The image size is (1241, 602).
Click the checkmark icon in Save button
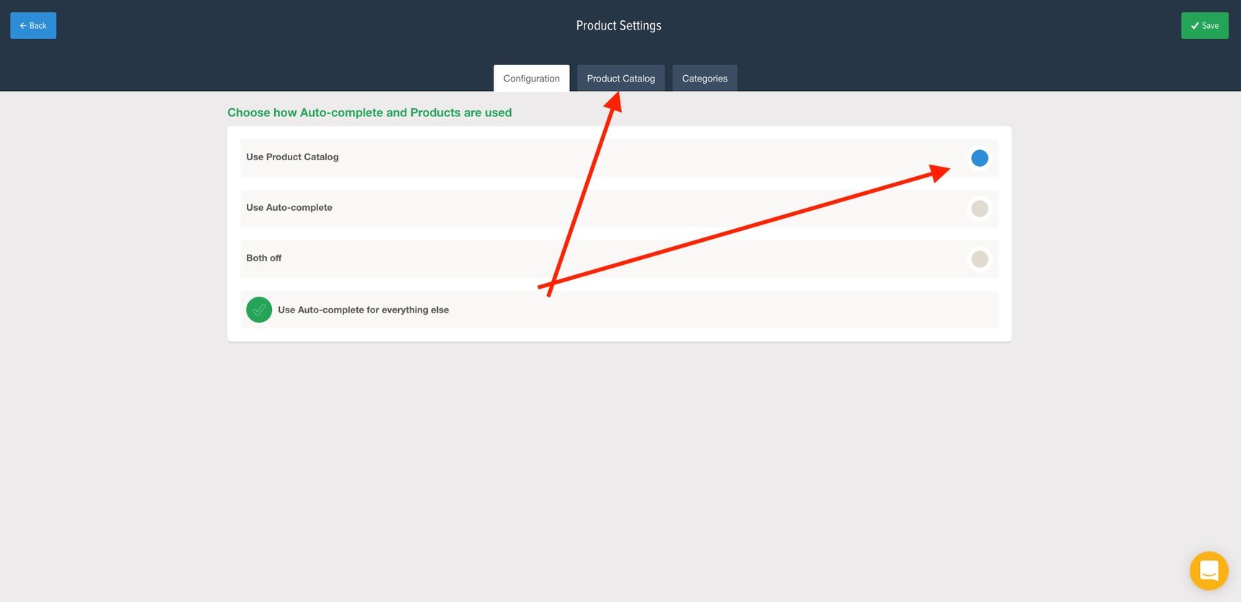click(1195, 26)
